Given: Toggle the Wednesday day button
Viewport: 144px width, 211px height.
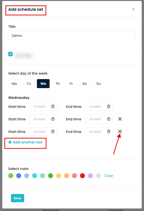Looking at the screenshot, I should point(43,84).
